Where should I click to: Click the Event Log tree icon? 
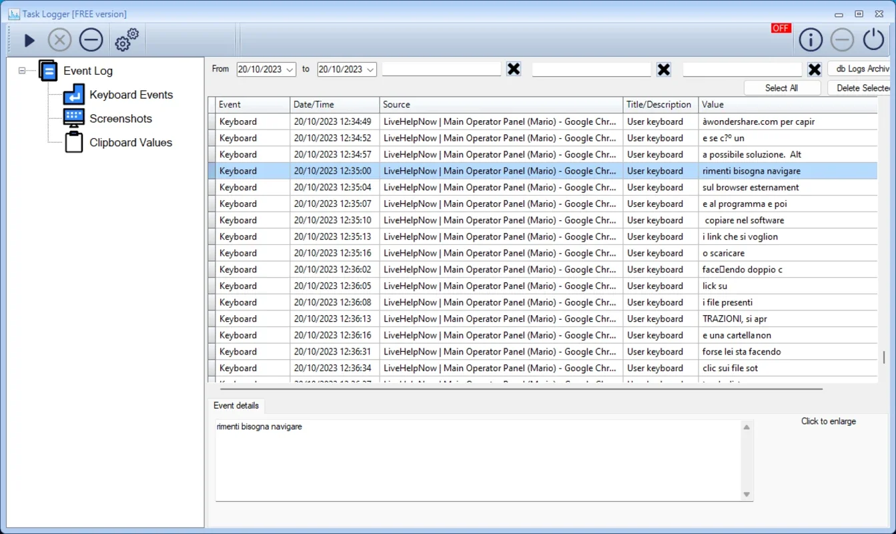48,71
